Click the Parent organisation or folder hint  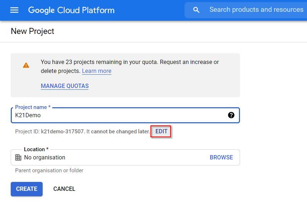click(x=49, y=170)
